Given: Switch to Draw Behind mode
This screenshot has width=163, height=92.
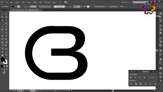Looking at the screenshot, I should pyautogui.click(x=5, y=69).
